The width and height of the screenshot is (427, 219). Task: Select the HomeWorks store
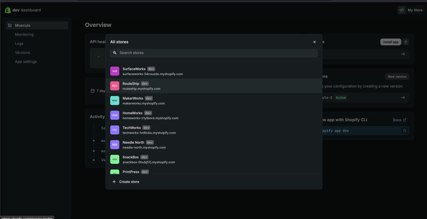click(214, 116)
